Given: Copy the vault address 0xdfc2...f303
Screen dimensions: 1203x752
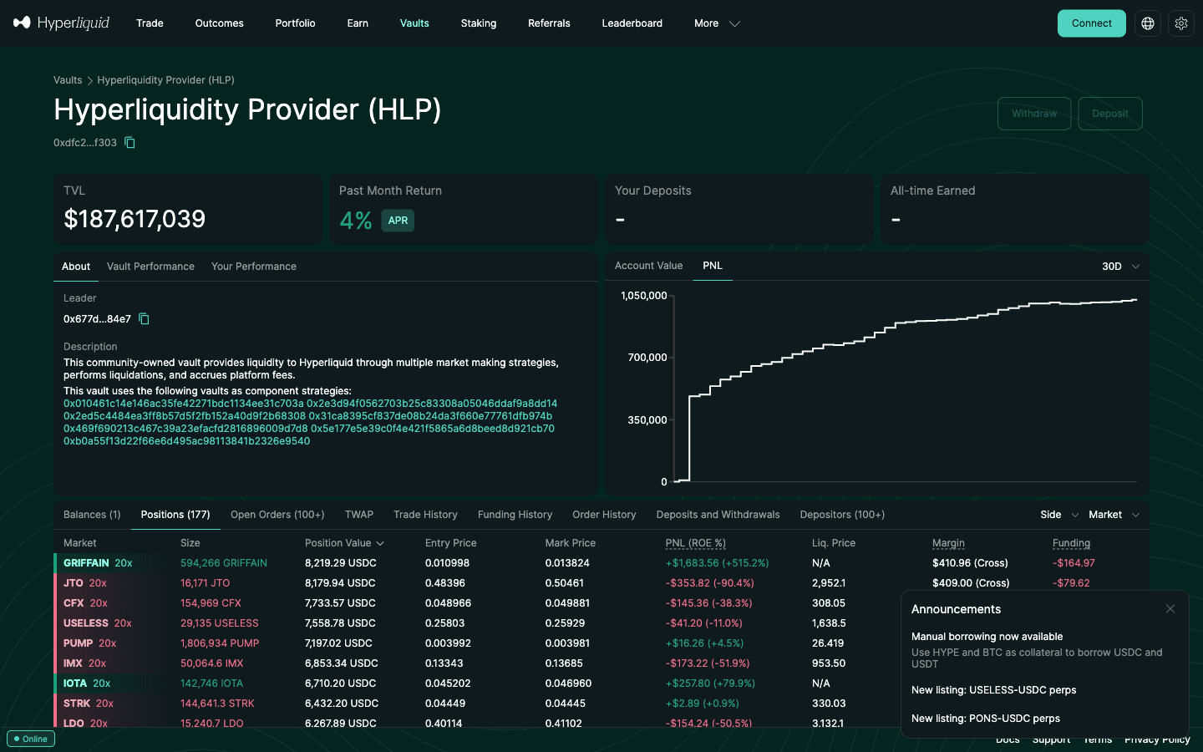Looking at the screenshot, I should tap(130, 143).
